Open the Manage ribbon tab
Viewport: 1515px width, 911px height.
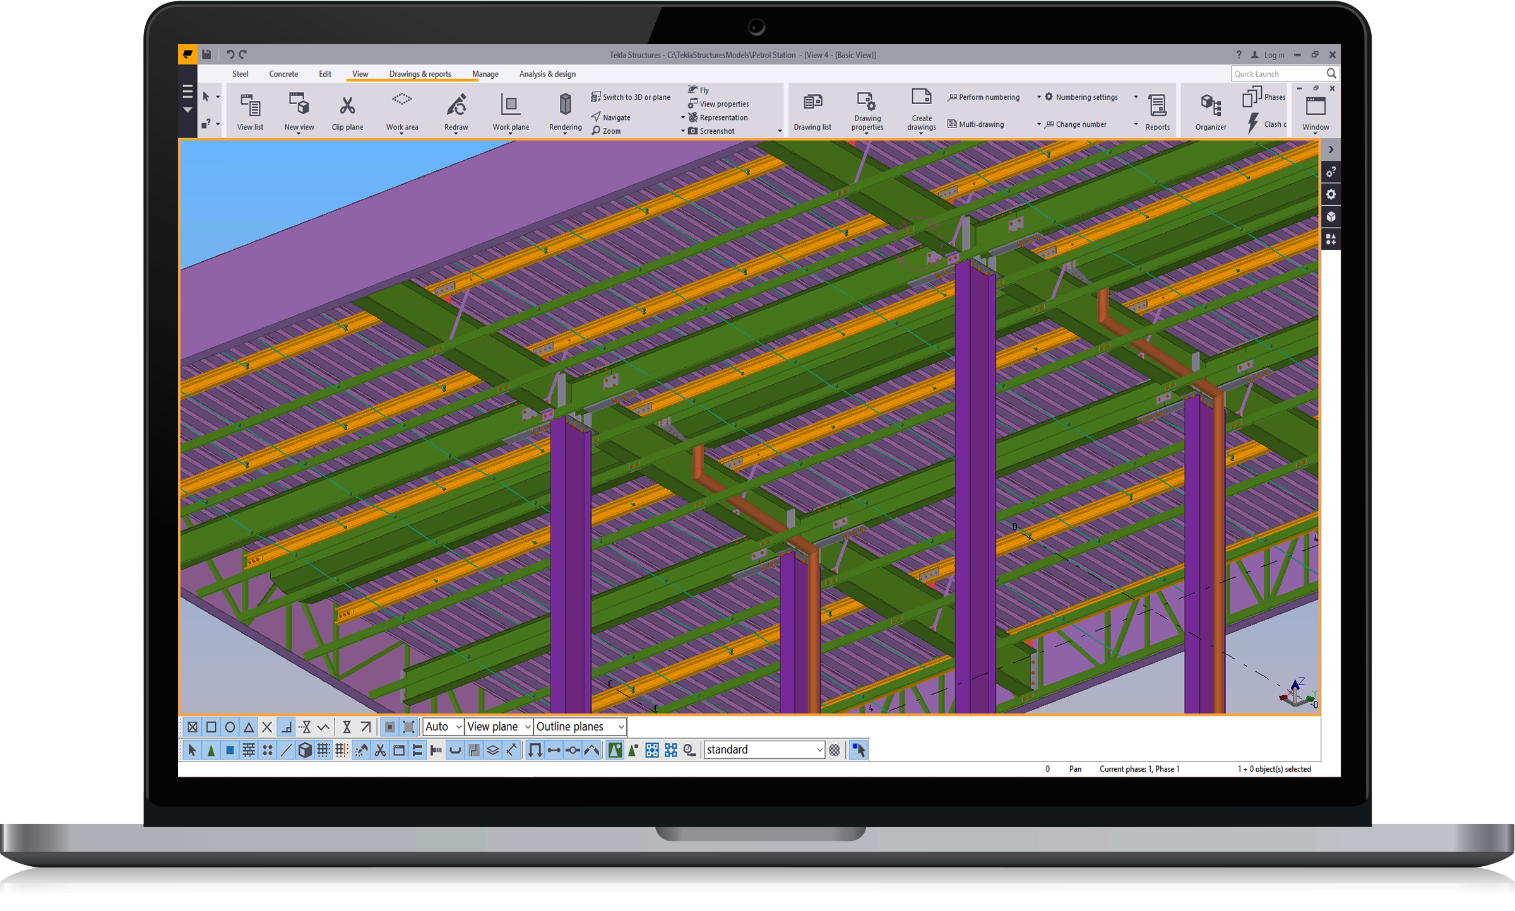click(x=485, y=74)
